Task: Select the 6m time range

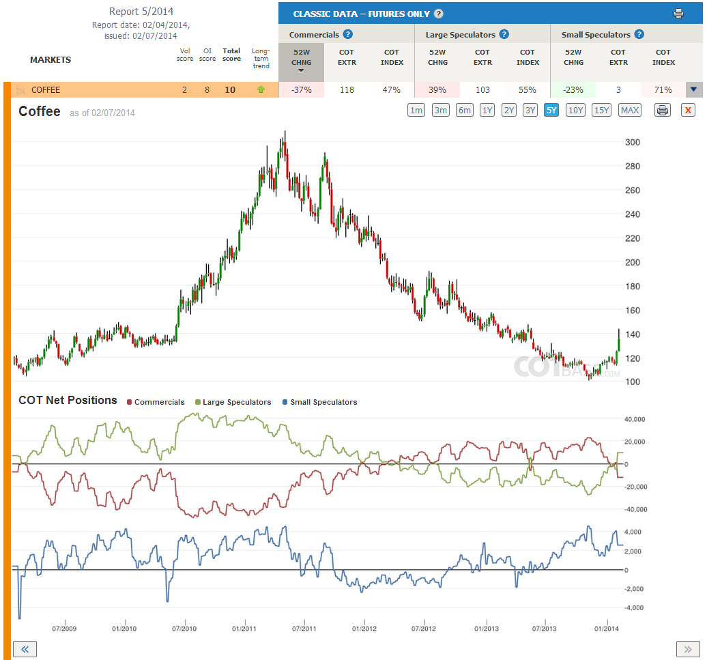Action: [465, 110]
